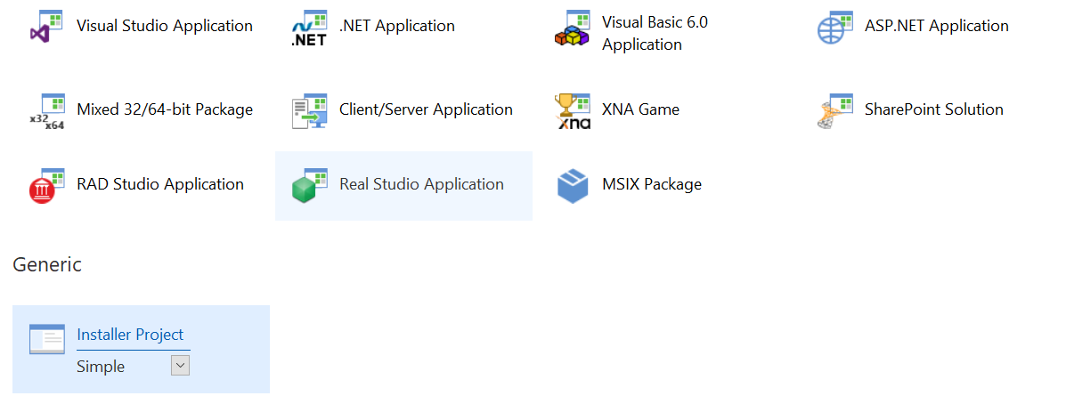Viewport: 1066px width, 404px height.
Task: Choose the 'Client/Server Application' label
Action: 426,109
